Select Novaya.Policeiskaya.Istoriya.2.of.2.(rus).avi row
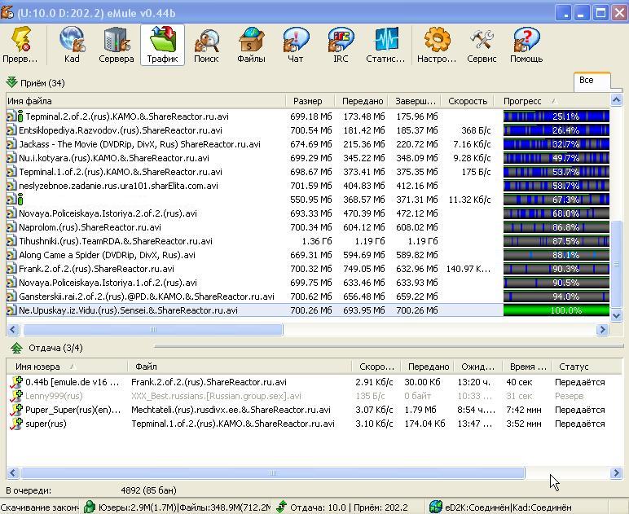629x514 pixels. [x=308, y=213]
